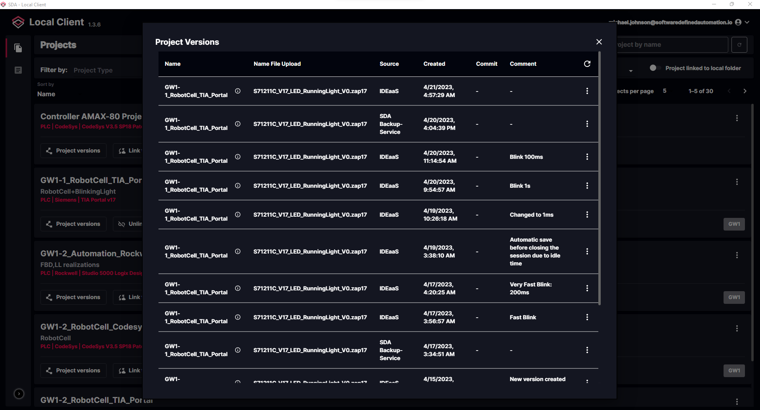Open Project versions for GW1-2_RobotCell_Codesys
This screenshot has height=410, width=760.
(x=73, y=370)
